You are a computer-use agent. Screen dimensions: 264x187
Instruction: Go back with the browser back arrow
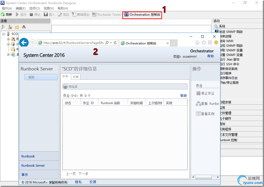point(24,43)
